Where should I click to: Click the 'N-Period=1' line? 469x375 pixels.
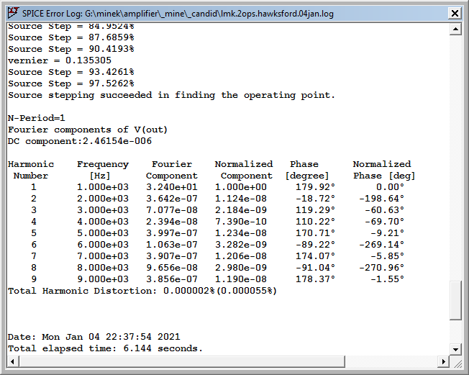[x=37, y=118]
